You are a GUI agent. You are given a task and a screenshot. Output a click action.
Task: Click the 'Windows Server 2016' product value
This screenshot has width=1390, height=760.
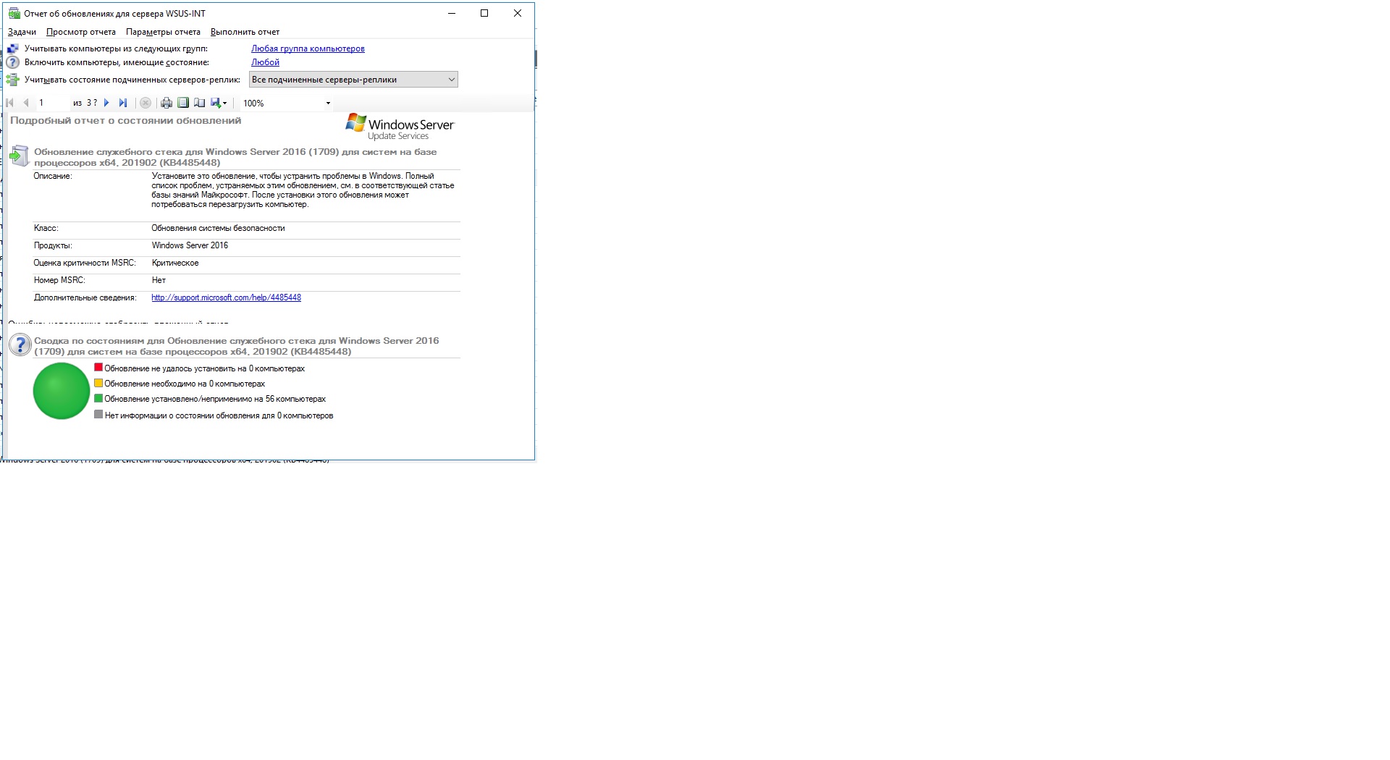(190, 245)
